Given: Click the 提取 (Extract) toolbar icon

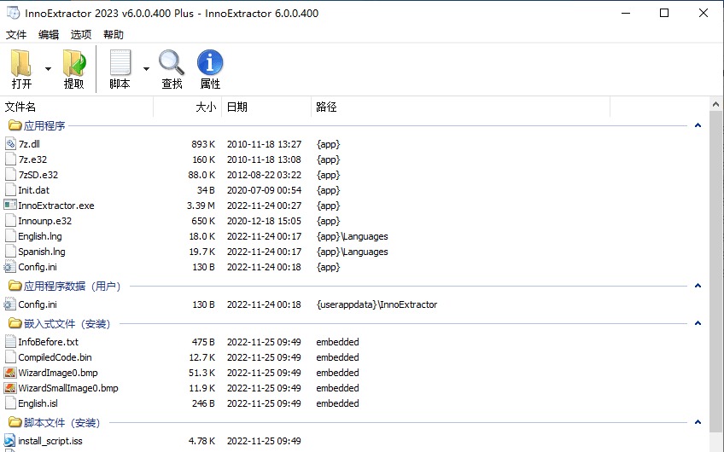Looking at the screenshot, I should (74, 63).
